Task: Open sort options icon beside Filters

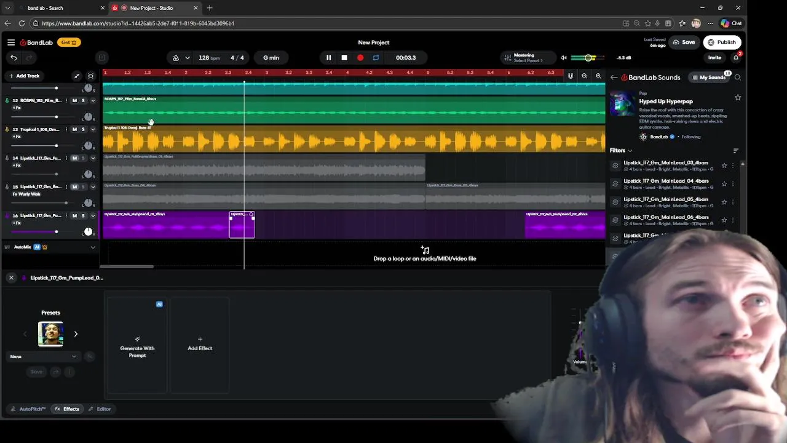Action: click(736, 150)
